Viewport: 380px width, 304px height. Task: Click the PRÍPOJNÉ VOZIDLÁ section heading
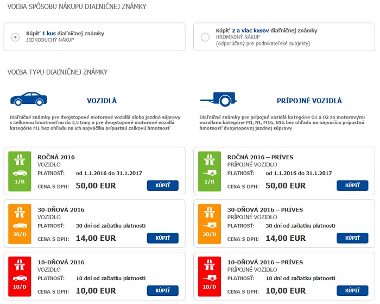309,101
